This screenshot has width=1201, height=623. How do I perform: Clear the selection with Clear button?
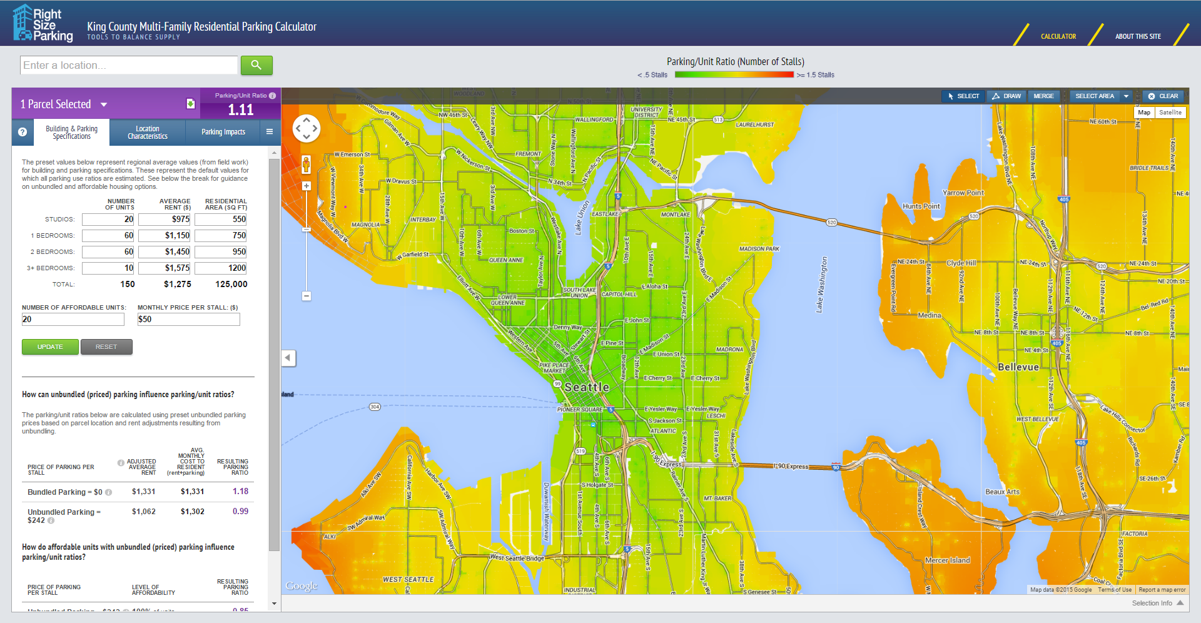pyautogui.click(x=1163, y=96)
